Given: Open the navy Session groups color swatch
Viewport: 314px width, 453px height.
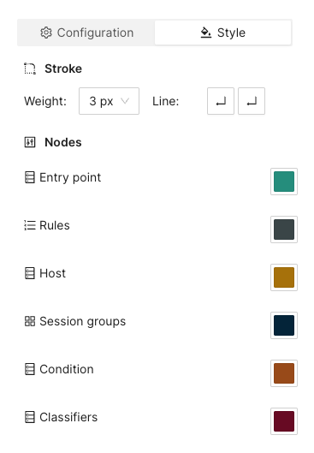Looking at the screenshot, I should (x=284, y=325).
